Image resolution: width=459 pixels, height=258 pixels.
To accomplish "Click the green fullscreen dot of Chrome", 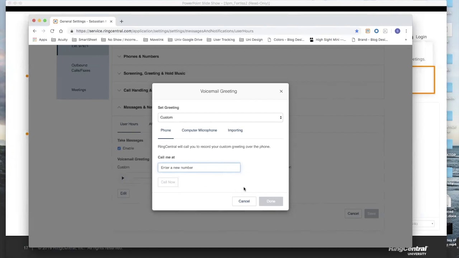I will [45, 21].
